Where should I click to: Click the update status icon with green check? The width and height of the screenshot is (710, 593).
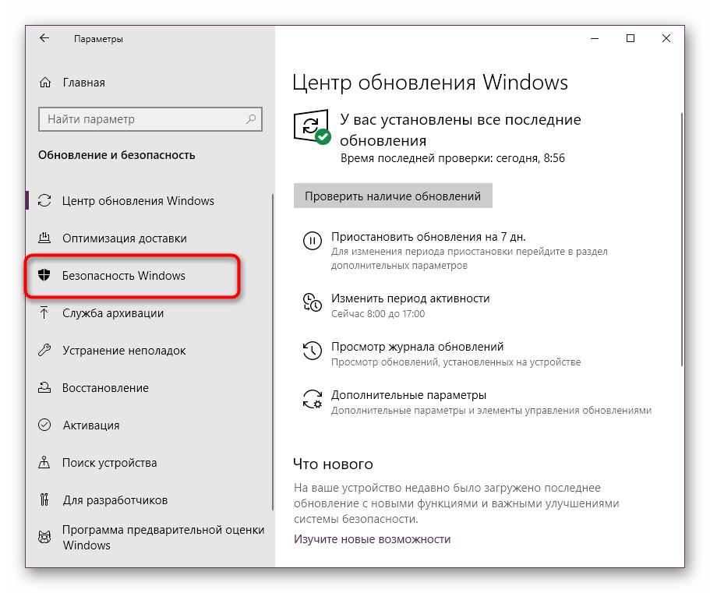313,127
